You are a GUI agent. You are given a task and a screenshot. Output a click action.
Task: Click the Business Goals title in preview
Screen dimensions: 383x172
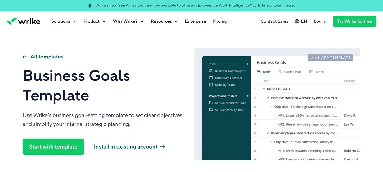(x=271, y=63)
